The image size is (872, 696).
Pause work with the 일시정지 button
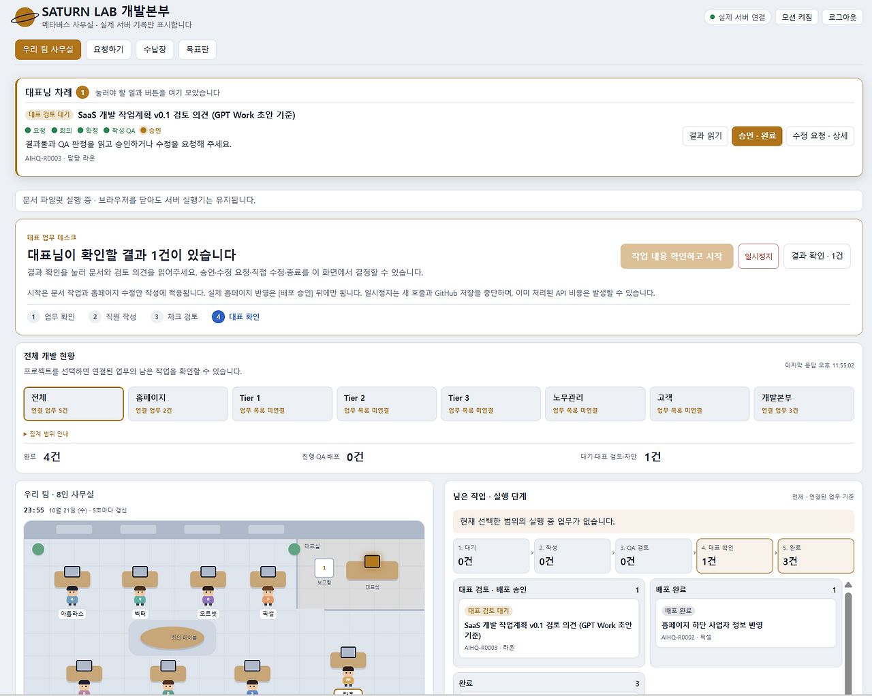(x=758, y=256)
